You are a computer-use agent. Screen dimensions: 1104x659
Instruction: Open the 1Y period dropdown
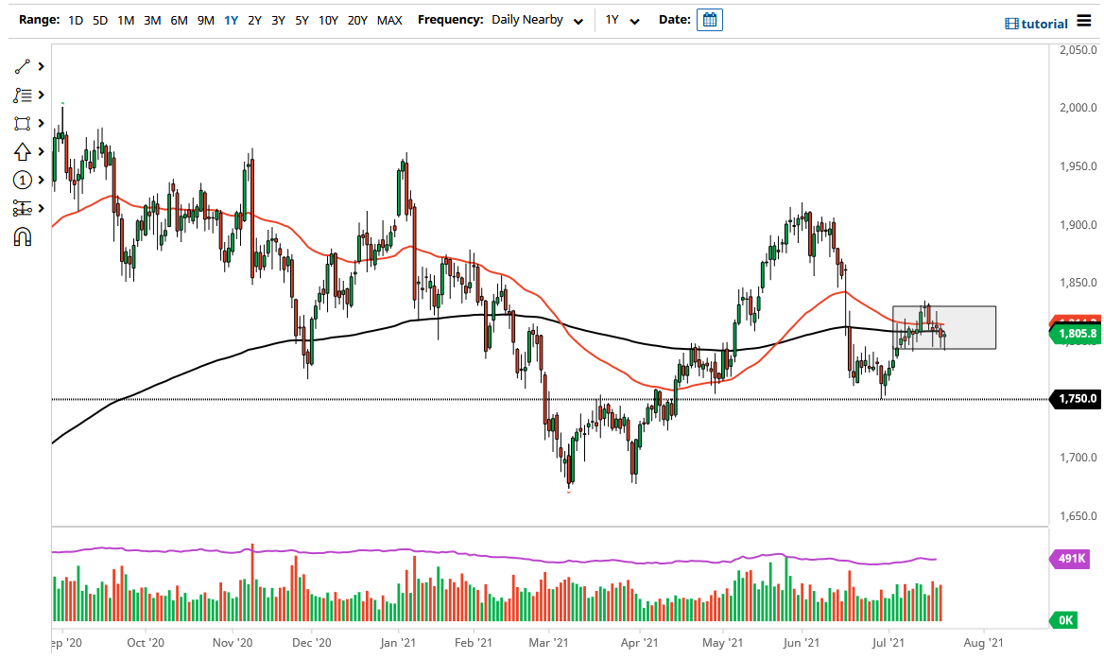622,20
